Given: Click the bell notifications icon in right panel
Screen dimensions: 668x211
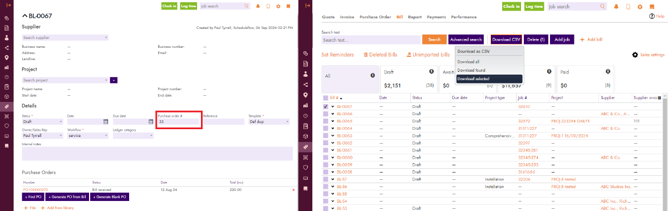Looking at the screenshot, I should click(x=617, y=7).
